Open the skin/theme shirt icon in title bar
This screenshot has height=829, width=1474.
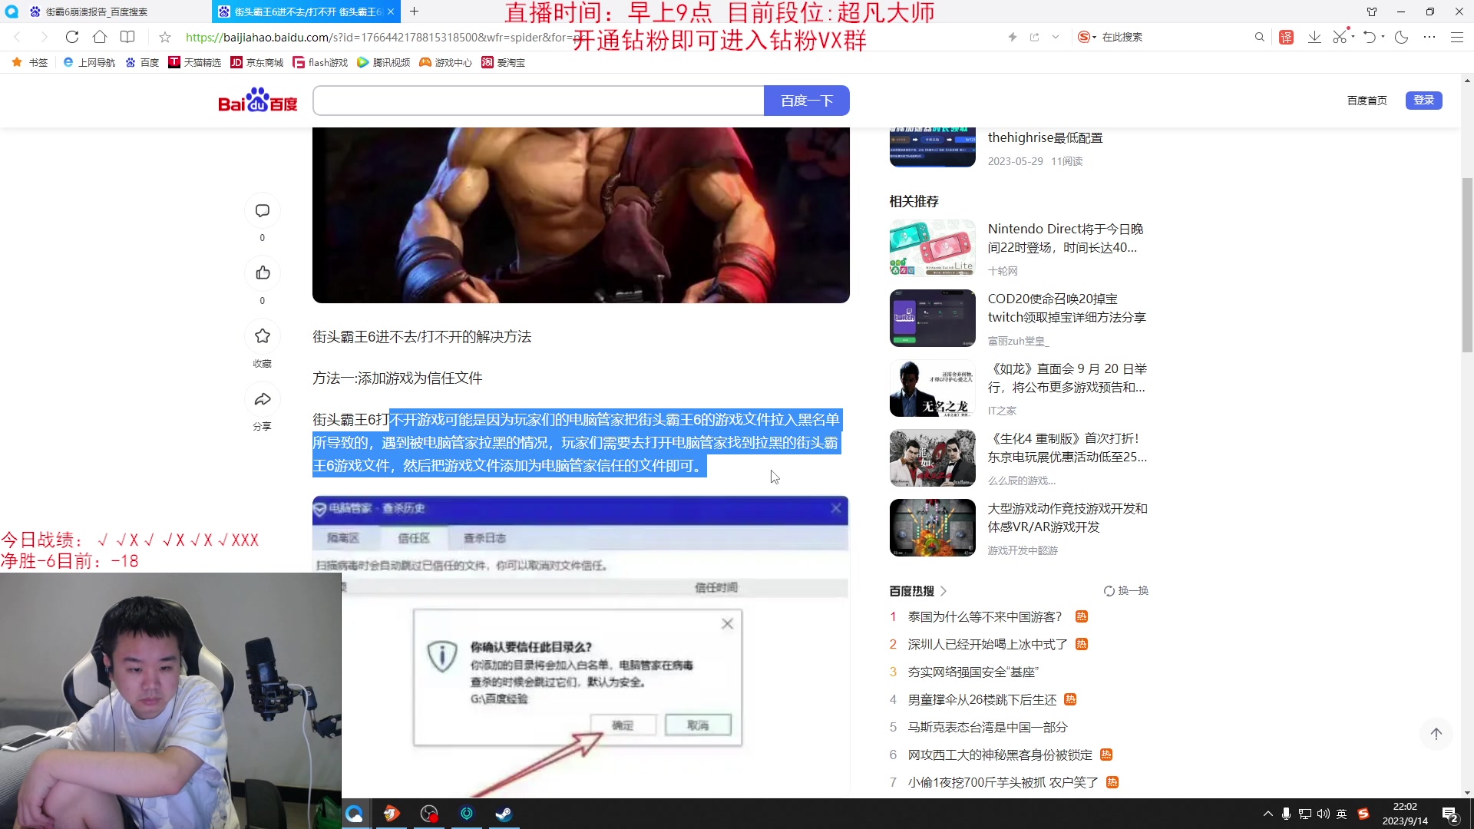(x=1372, y=12)
